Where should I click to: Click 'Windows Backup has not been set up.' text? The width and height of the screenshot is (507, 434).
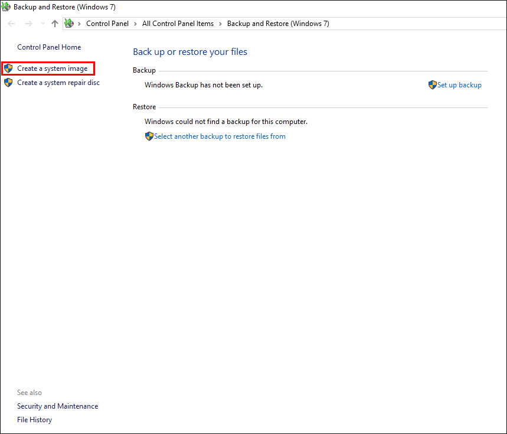coord(204,85)
